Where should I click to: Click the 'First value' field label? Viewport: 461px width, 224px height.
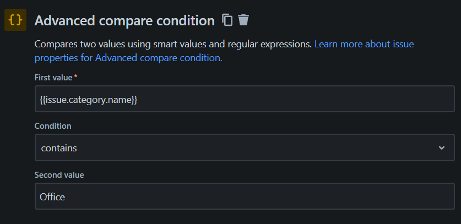pyautogui.click(x=53, y=78)
